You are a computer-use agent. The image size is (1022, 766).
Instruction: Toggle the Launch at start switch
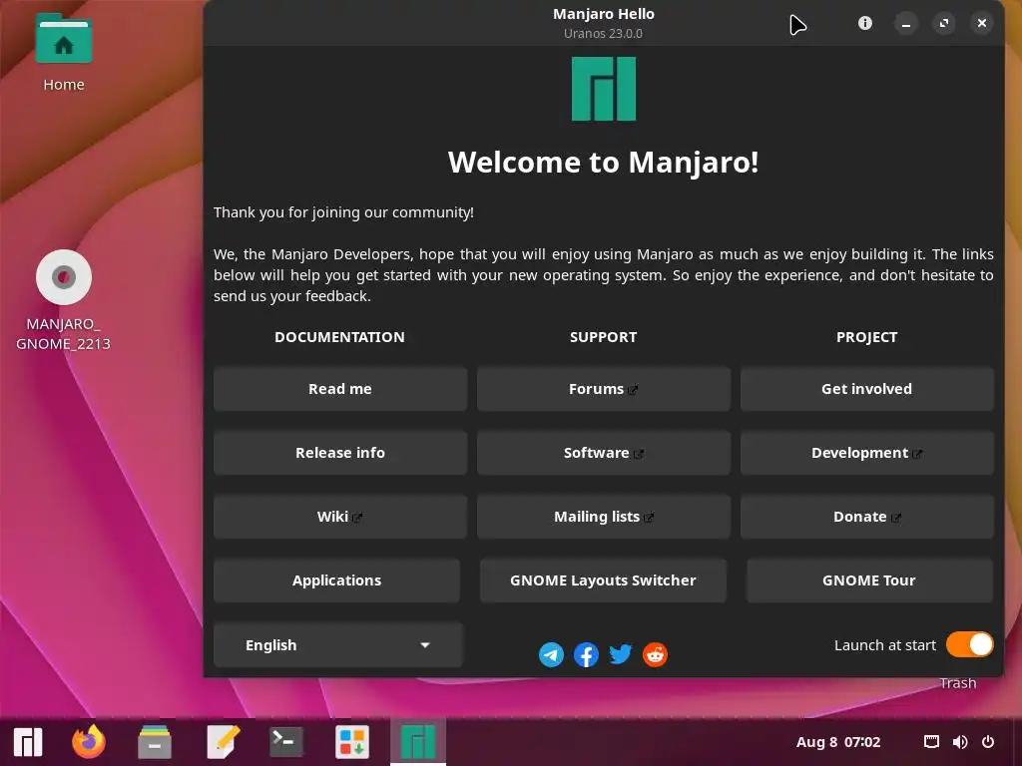970,645
